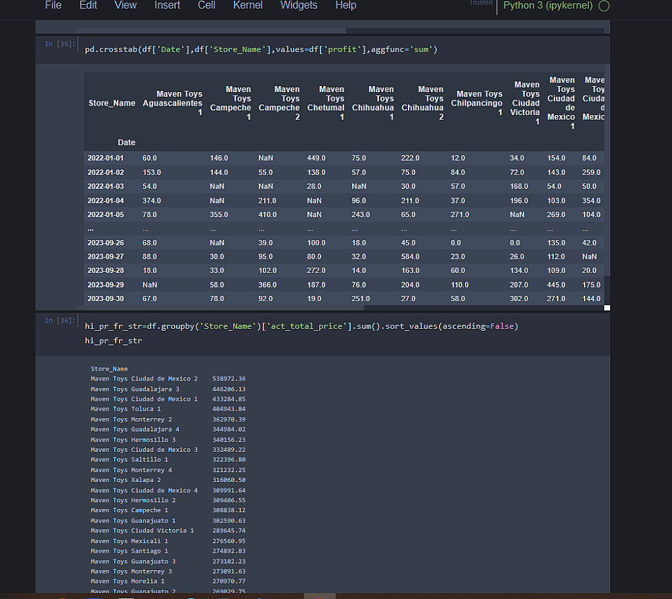Image resolution: width=672 pixels, height=599 pixels.
Task: Click the Maven Toys Toluca 1 row
Action: point(168,409)
